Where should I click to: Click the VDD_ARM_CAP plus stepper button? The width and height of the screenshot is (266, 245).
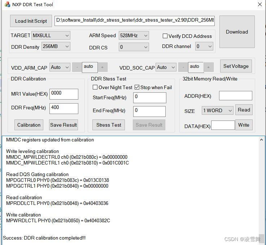tap(103, 67)
